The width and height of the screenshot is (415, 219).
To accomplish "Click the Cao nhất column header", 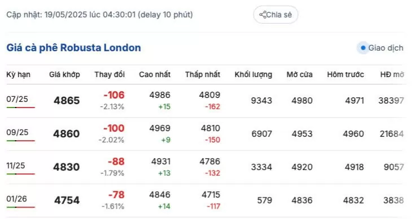I will click(x=155, y=74).
